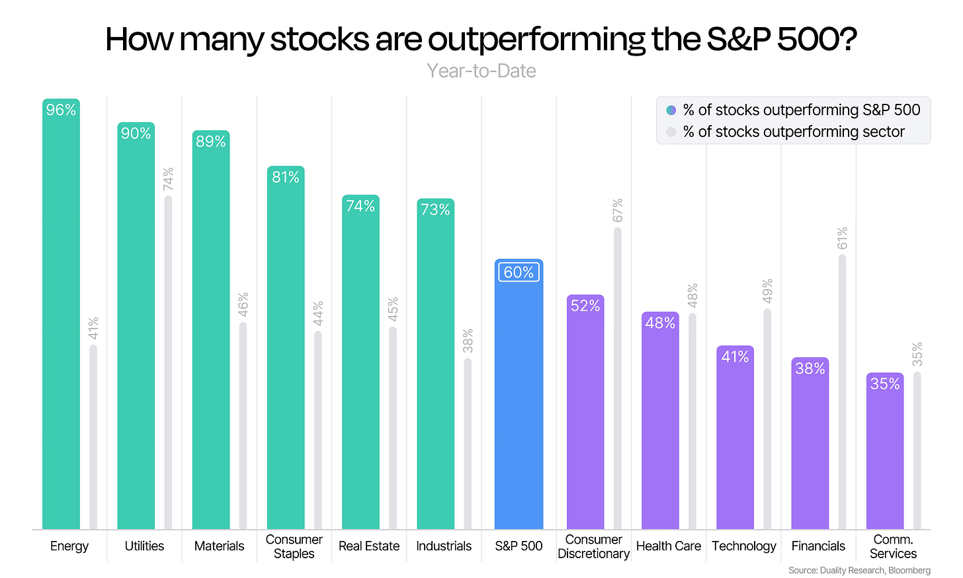Image resolution: width=963 pixels, height=578 pixels.
Task: Click the Materials 89% bar
Action: (211, 330)
